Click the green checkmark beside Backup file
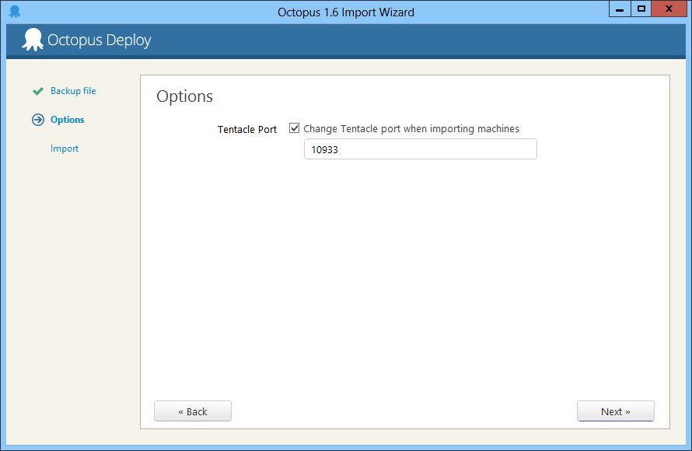Screen dimensions: 692x451 pyautogui.click(x=37, y=91)
